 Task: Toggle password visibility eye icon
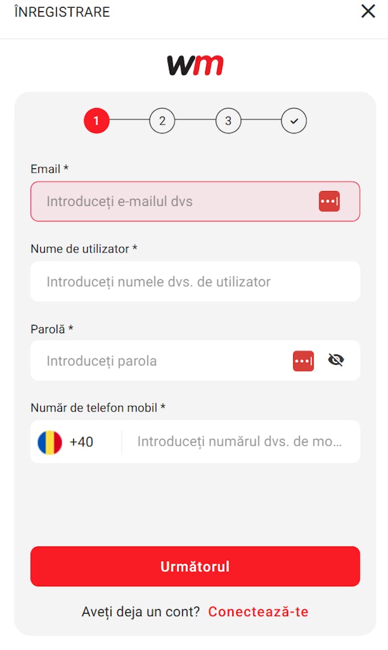[x=336, y=360]
